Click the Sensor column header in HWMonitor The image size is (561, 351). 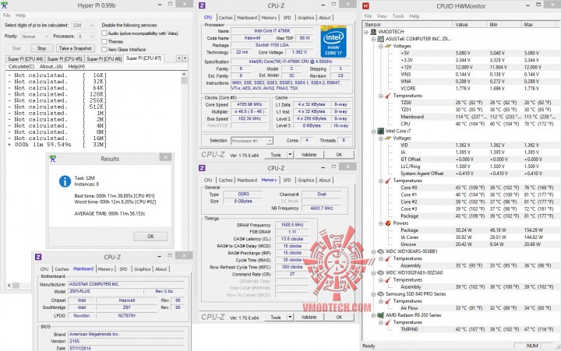(x=408, y=25)
